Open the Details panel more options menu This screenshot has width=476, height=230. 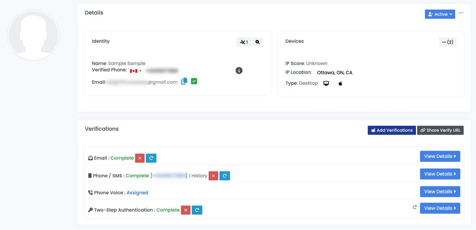tap(461, 13)
